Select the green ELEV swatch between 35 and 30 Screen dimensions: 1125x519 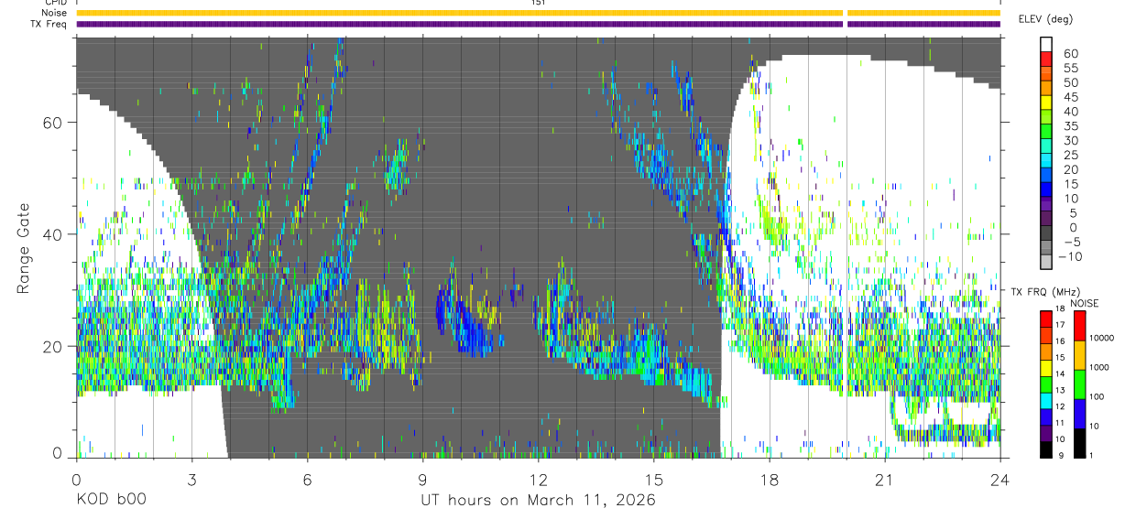(1046, 133)
